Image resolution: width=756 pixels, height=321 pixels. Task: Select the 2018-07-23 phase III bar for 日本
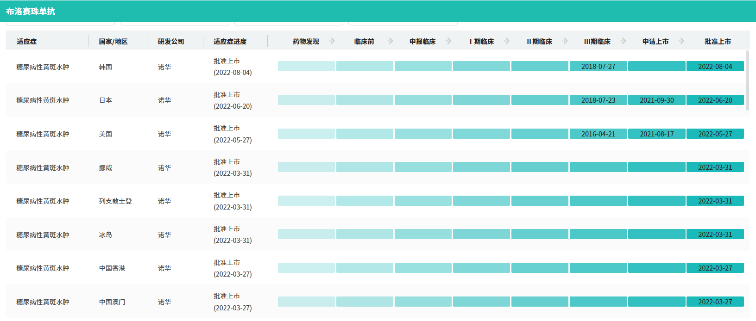pos(598,100)
